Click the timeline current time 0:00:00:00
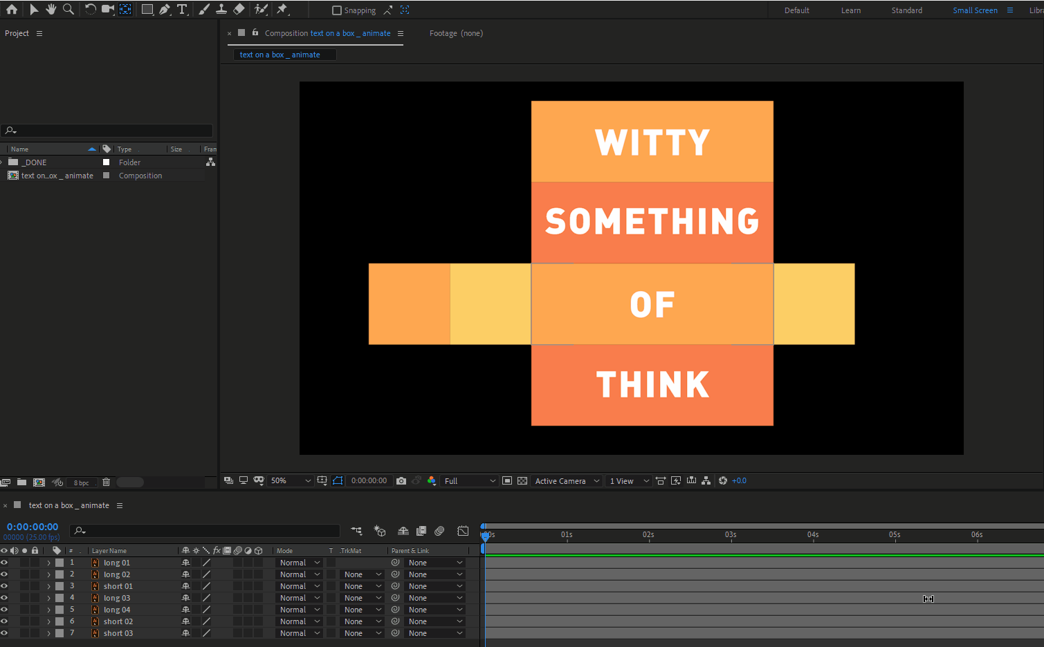Image resolution: width=1044 pixels, height=647 pixels. (33, 527)
